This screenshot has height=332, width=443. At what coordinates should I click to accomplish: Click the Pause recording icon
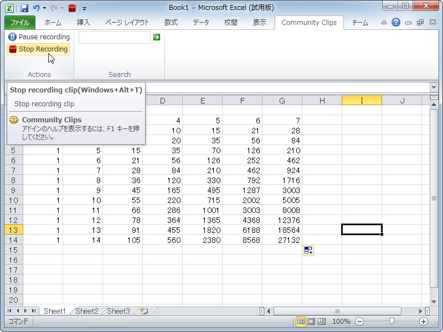12,37
